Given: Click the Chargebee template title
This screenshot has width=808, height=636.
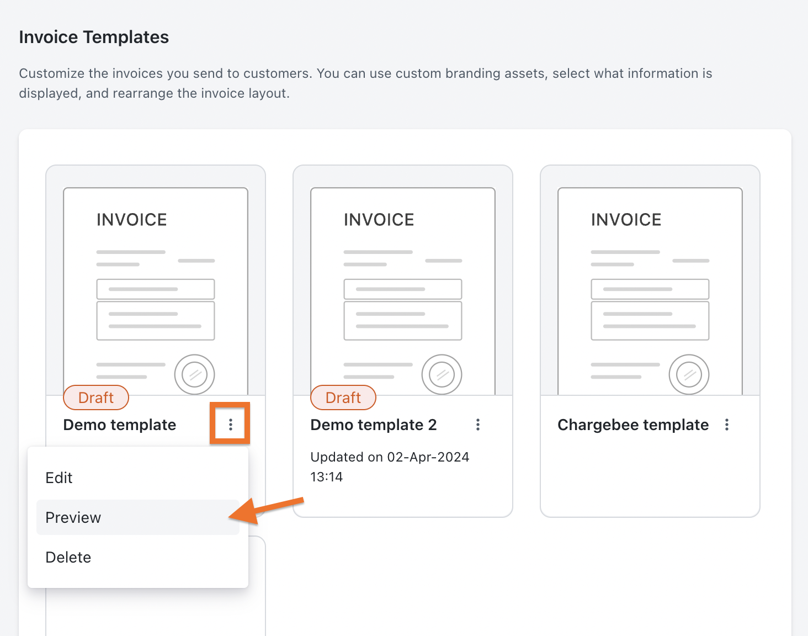Looking at the screenshot, I should [x=633, y=425].
